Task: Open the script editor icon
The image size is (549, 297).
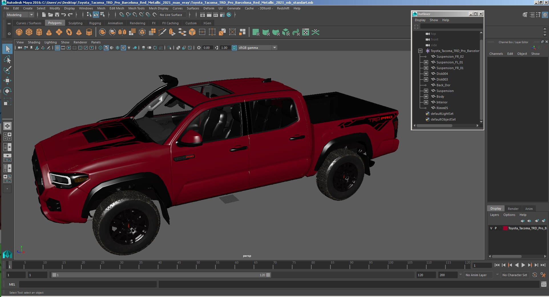Action: click(x=544, y=284)
